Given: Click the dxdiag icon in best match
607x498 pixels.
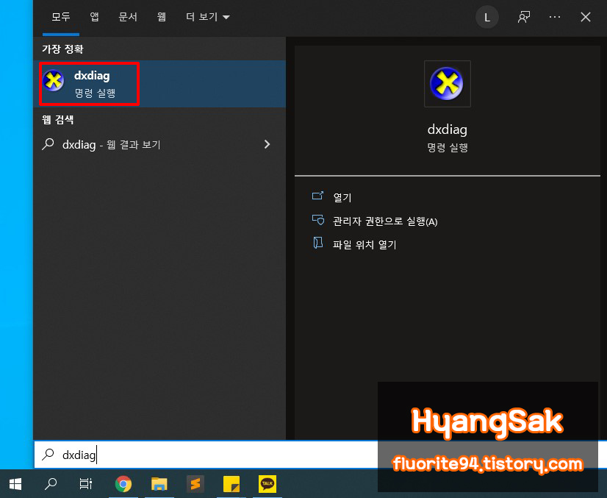Looking at the screenshot, I should point(54,81).
